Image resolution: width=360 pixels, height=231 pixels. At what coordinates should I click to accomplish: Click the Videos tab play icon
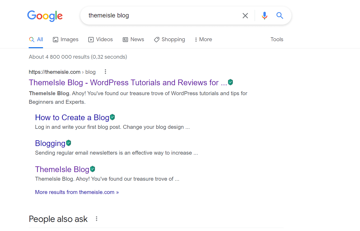click(x=91, y=40)
